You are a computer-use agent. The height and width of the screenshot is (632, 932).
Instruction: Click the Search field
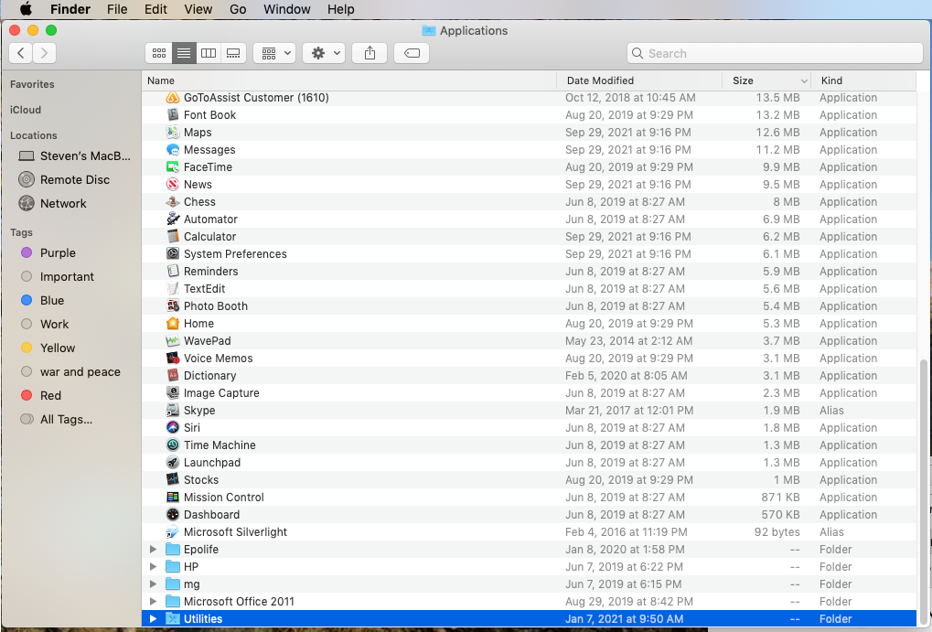pyautogui.click(x=775, y=54)
